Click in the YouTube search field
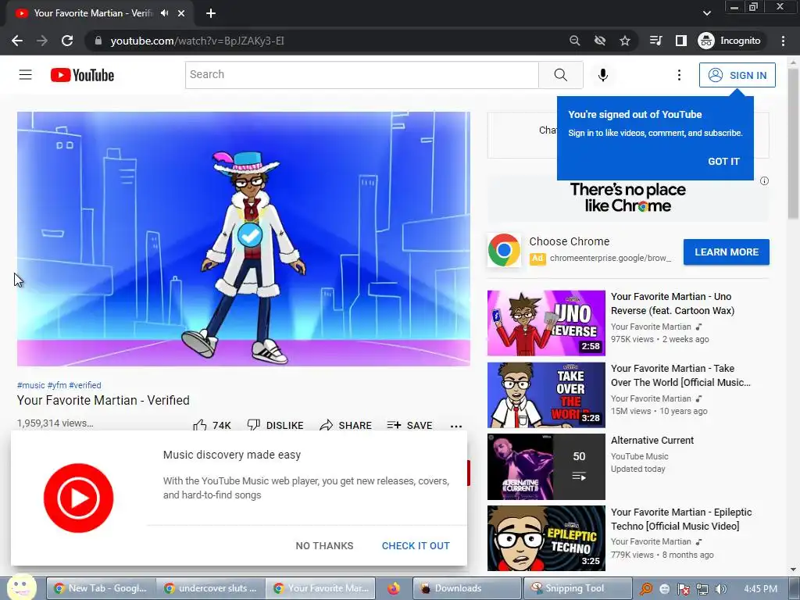The width and height of the screenshot is (800, 600). (x=361, y=75)
